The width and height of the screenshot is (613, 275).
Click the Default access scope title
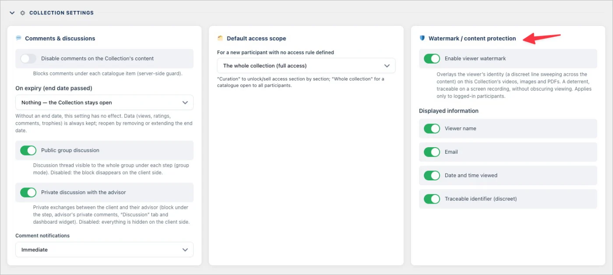[256, 39]
